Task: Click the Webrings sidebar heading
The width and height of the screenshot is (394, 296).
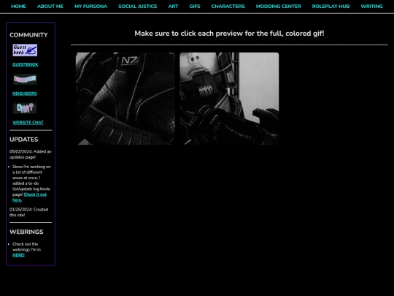Action: point(26,232)
